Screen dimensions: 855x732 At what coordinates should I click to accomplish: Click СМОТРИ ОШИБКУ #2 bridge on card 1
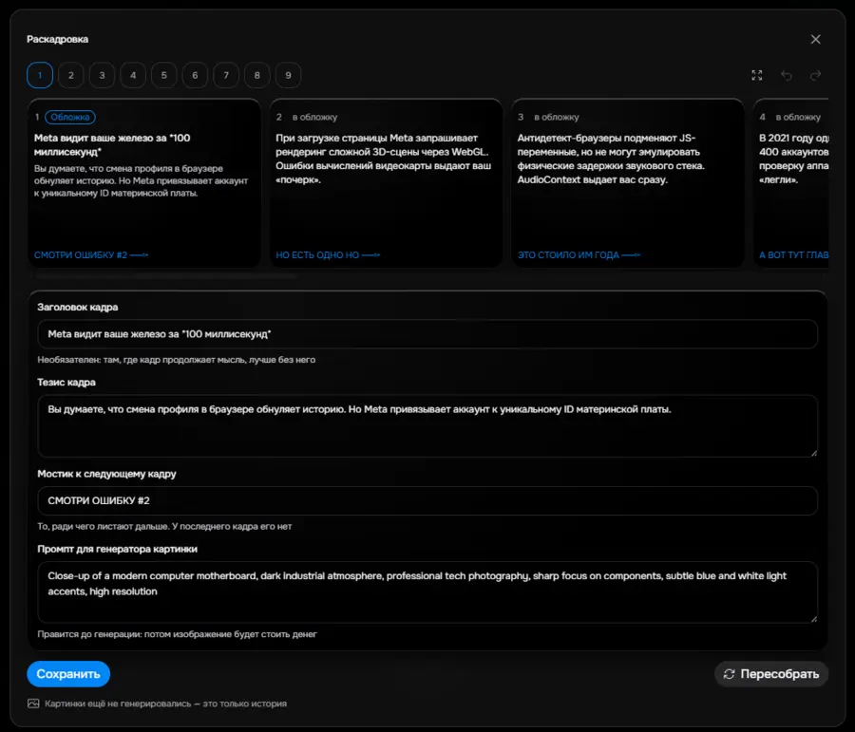pos(91,255)
